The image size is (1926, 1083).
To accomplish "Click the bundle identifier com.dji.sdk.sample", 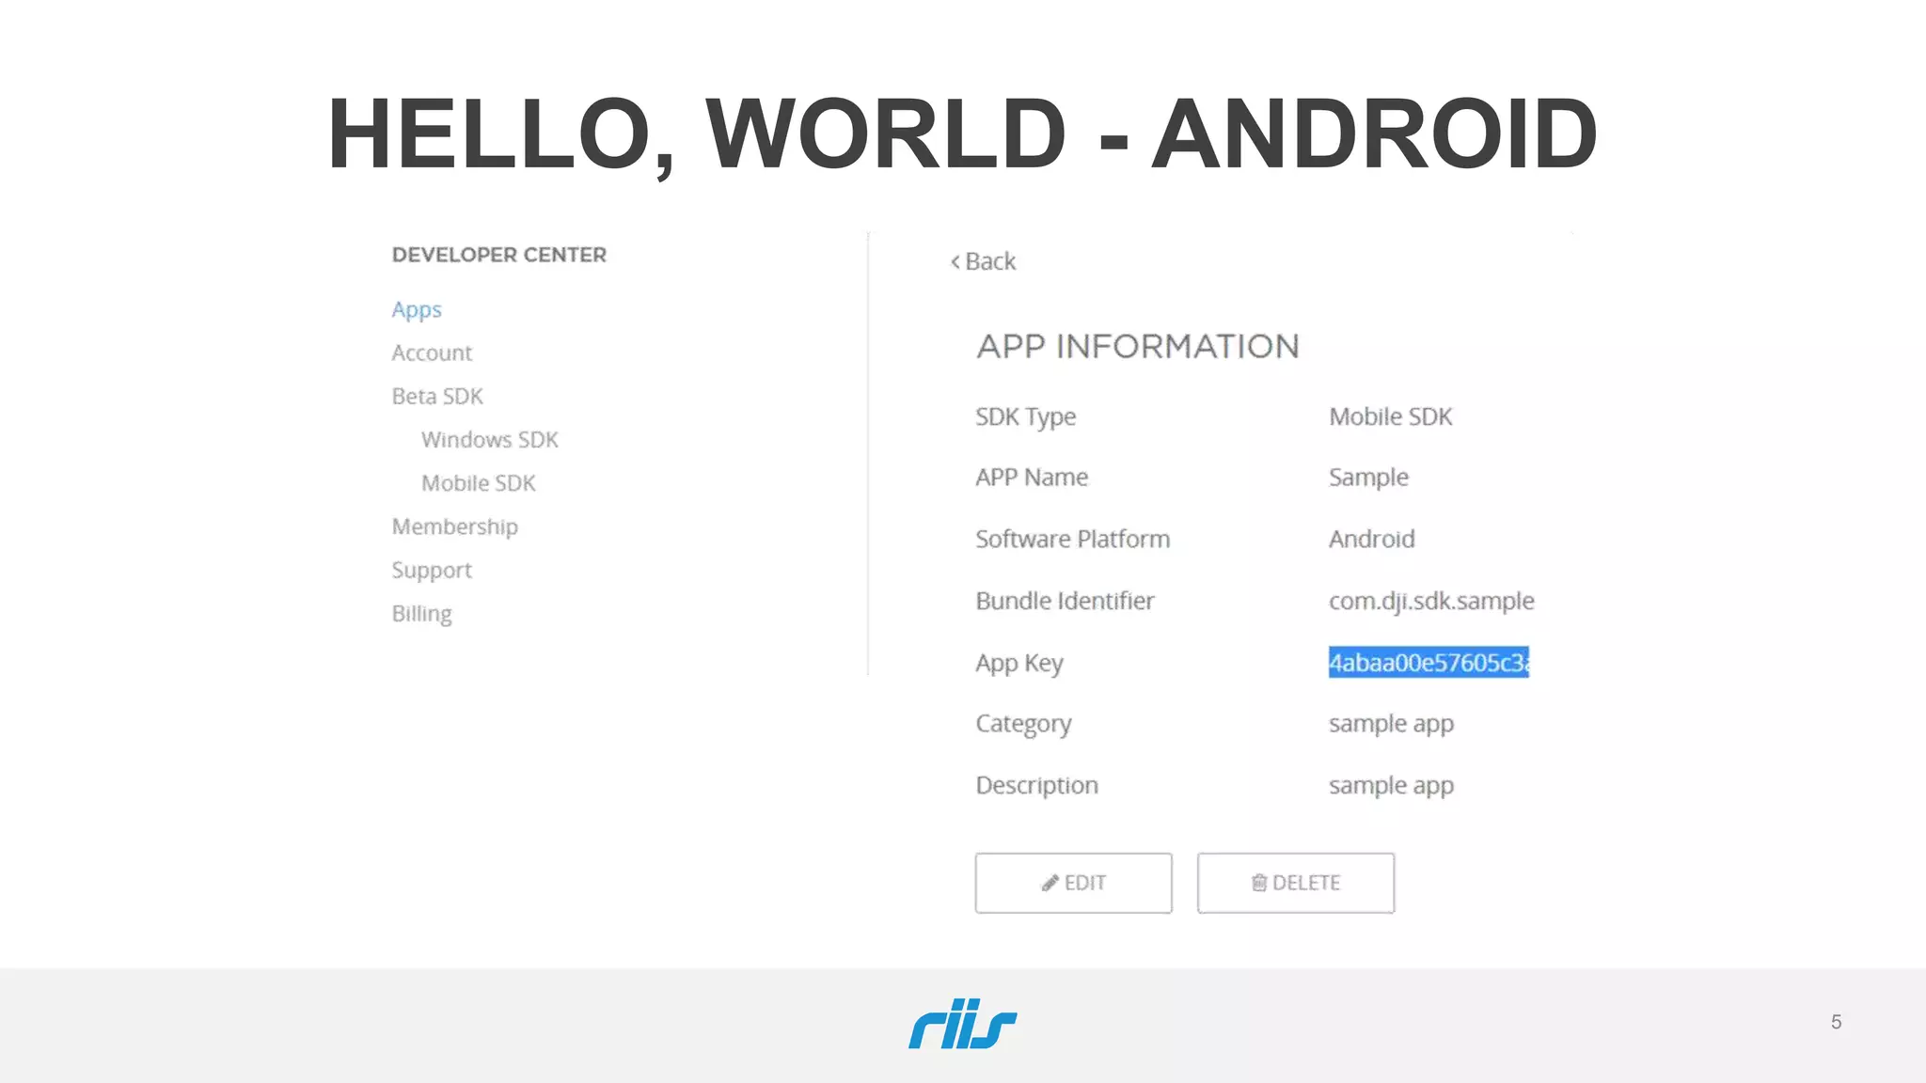I will (x=1431, y=601).
